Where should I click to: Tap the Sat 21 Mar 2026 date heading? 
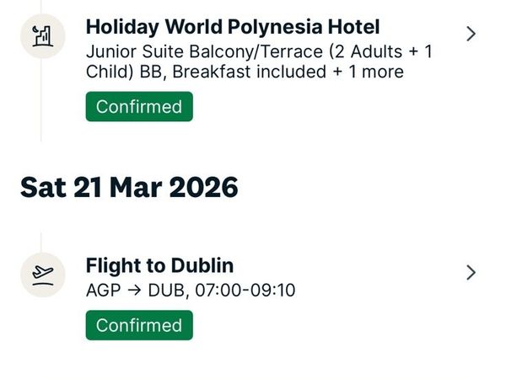129,187
